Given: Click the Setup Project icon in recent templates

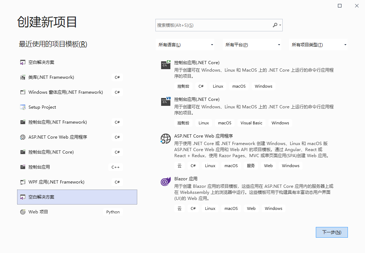Looking at the screenshot, I should (x=23, y=107).
